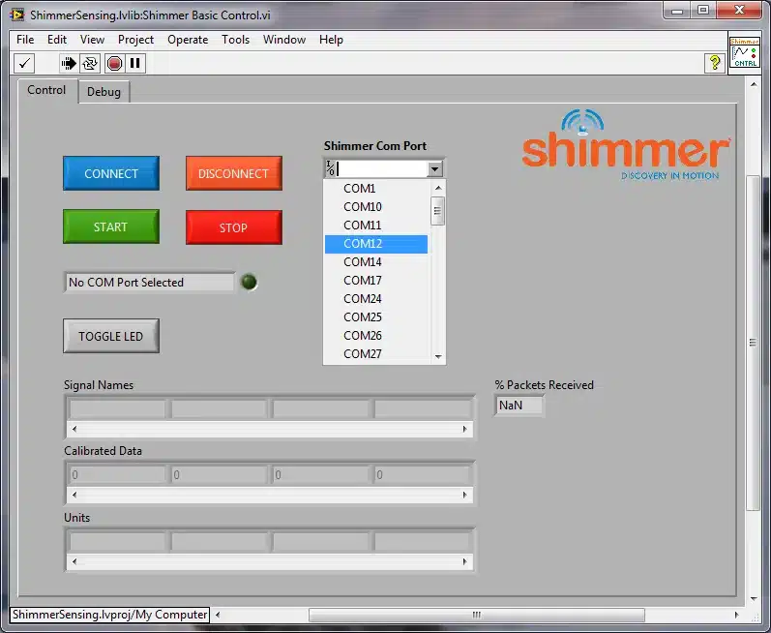Select COM1 from the port list
Viewport: 771px width, 633px height.
[x=376, y=189]
